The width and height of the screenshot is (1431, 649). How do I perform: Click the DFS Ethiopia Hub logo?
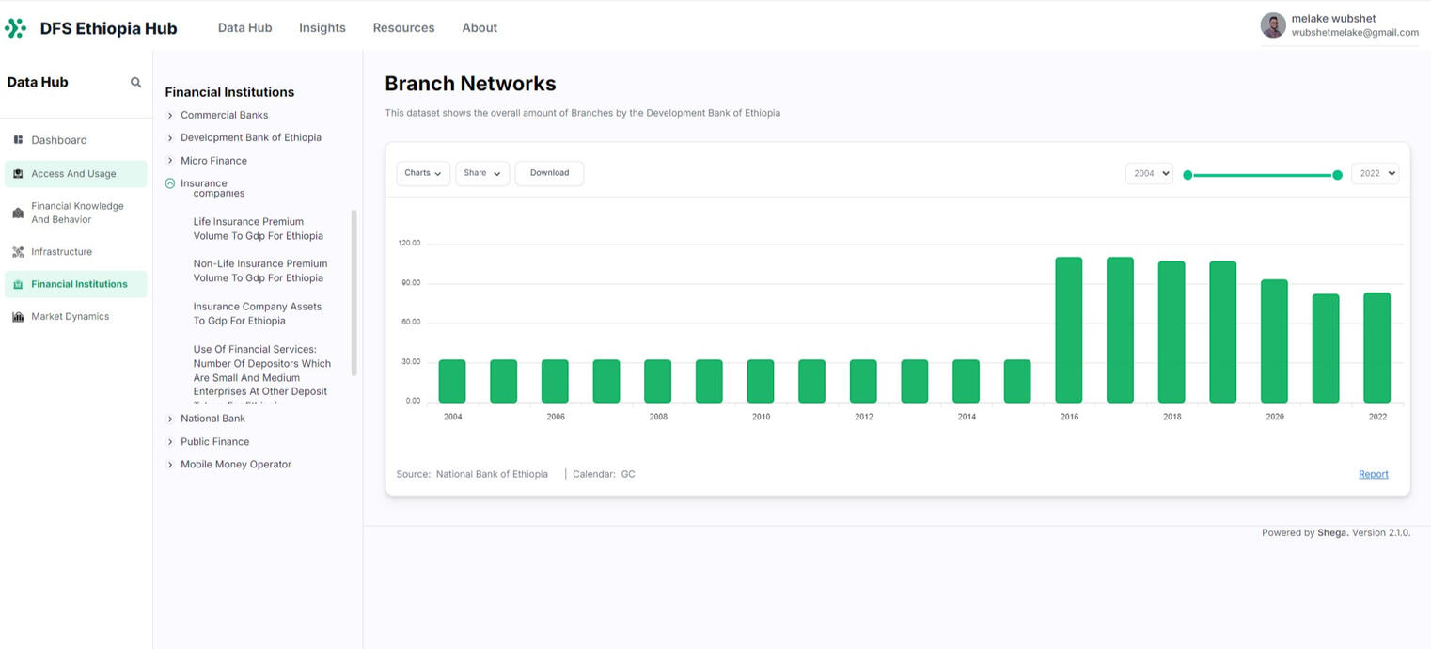[x=93, y=27]
